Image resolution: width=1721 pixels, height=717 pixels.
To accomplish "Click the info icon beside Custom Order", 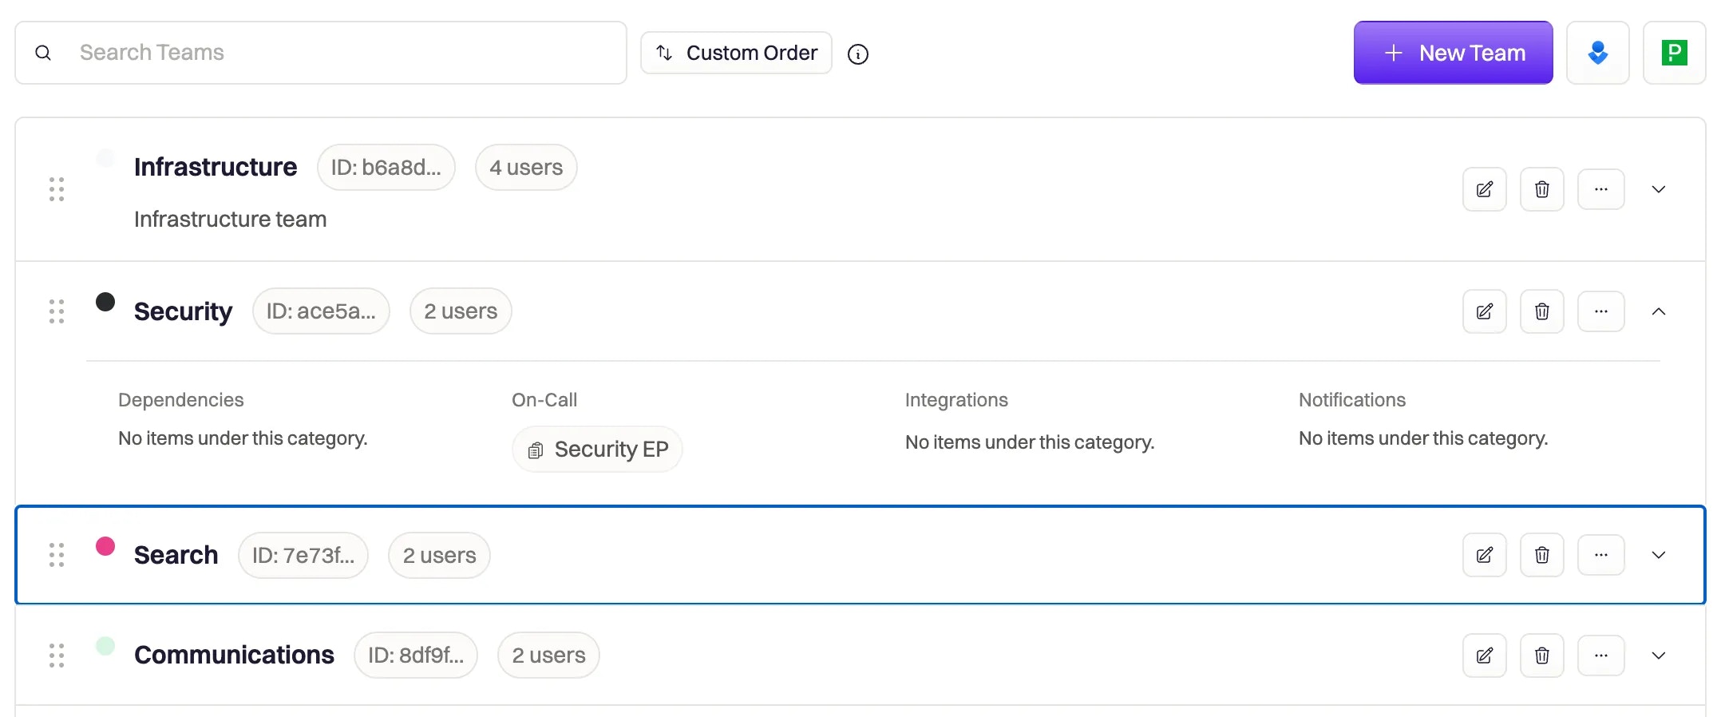I will tap(857, 53).
